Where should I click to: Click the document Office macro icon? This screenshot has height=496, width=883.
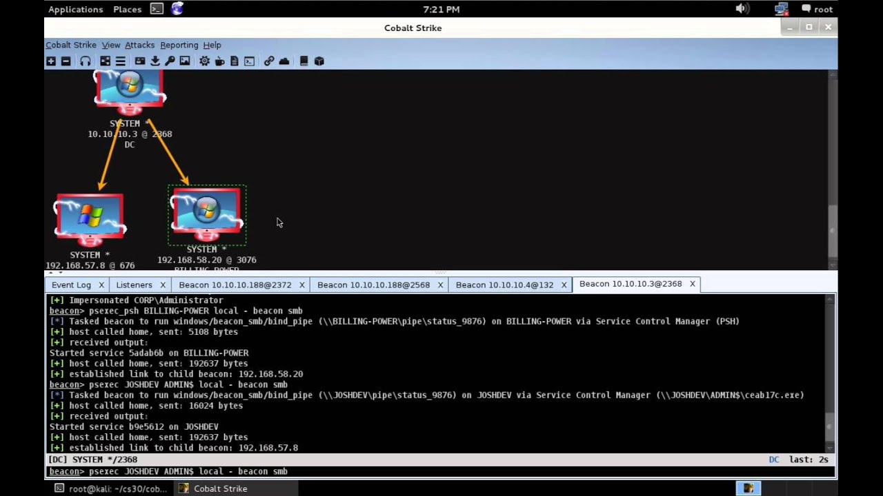point(235,61)
